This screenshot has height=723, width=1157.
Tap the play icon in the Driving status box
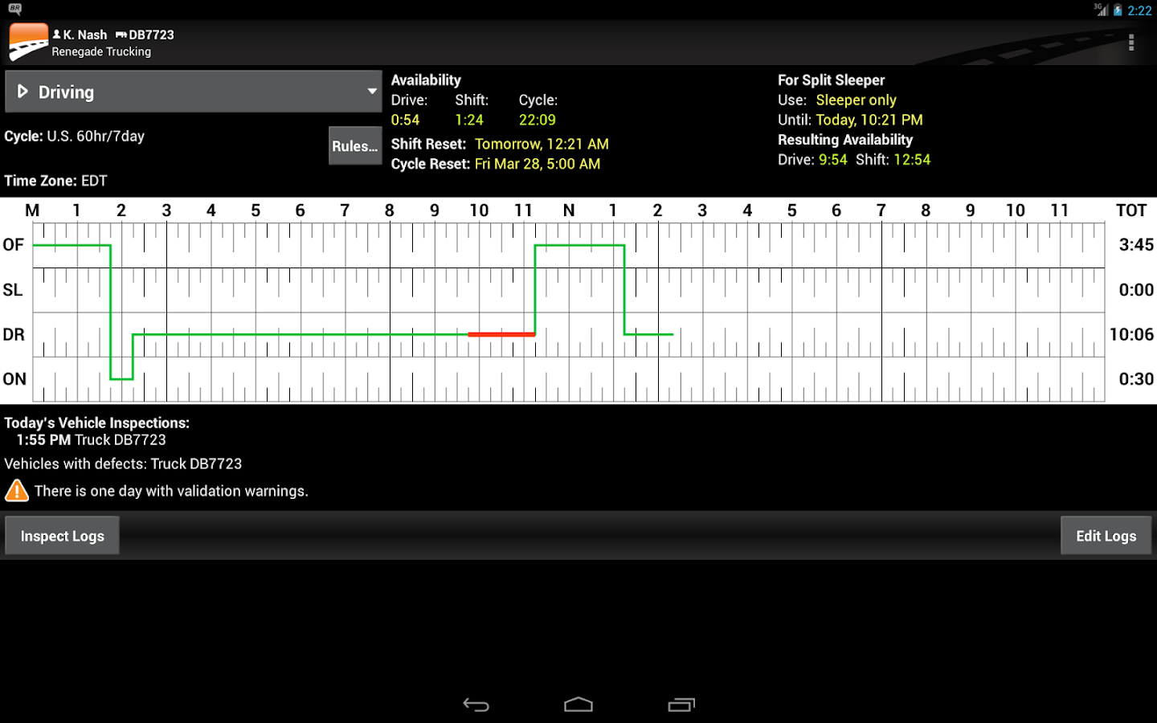tap(24, 91)
